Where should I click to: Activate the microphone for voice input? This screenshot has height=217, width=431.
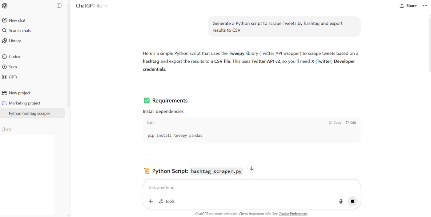pyautogui.click(x=341, y=201)
